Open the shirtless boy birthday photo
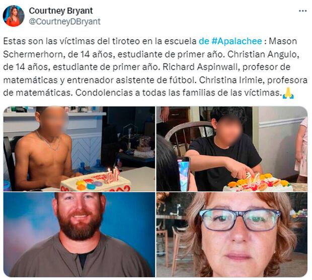This screenshot has width=312, height=280. (x=79, y=149)
